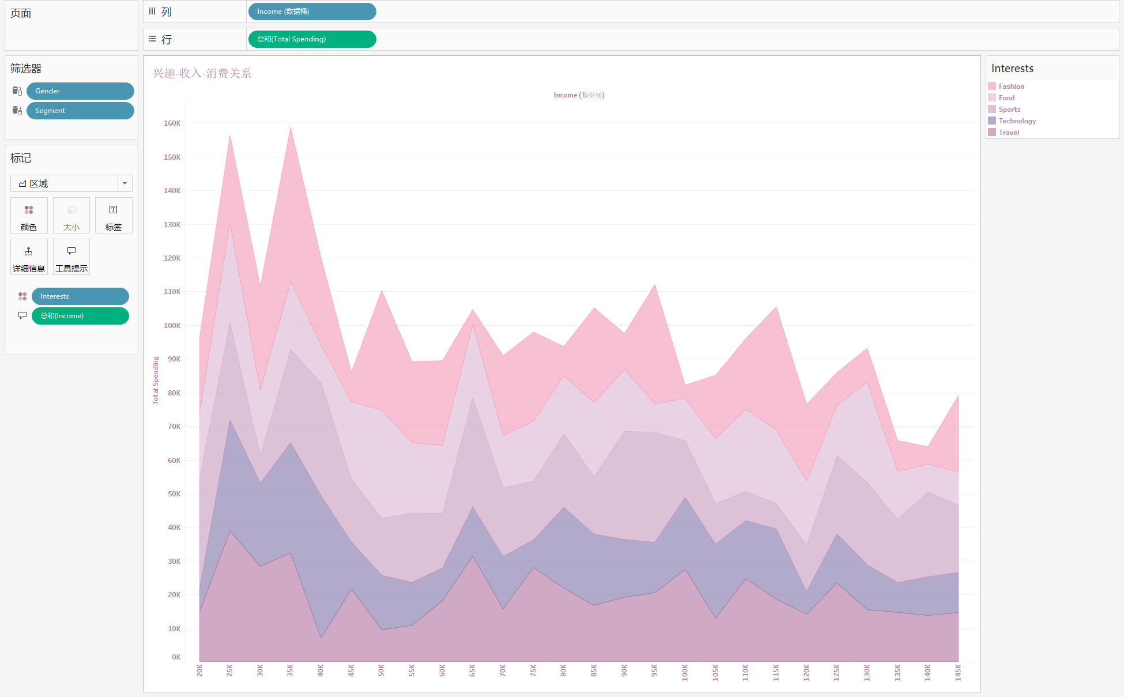Click the 总和(Total Spending) pill on the rows shelf
The width and height of the screenshot is (1124, 697).
[x=312, y=39]
